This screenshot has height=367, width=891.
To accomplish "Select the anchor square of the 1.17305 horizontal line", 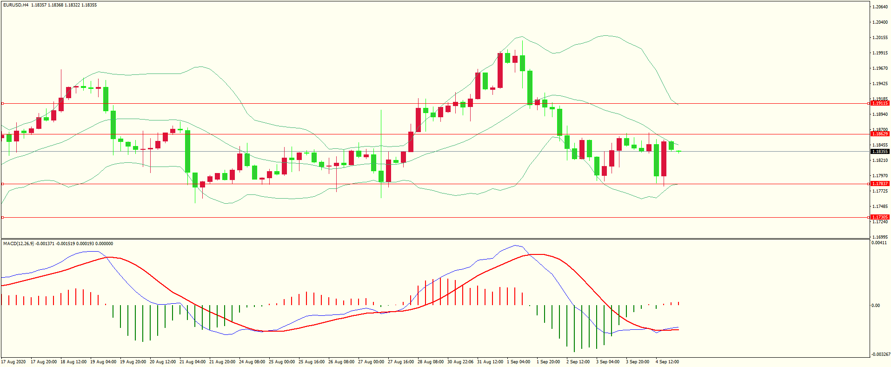I will tap(2, 217).
